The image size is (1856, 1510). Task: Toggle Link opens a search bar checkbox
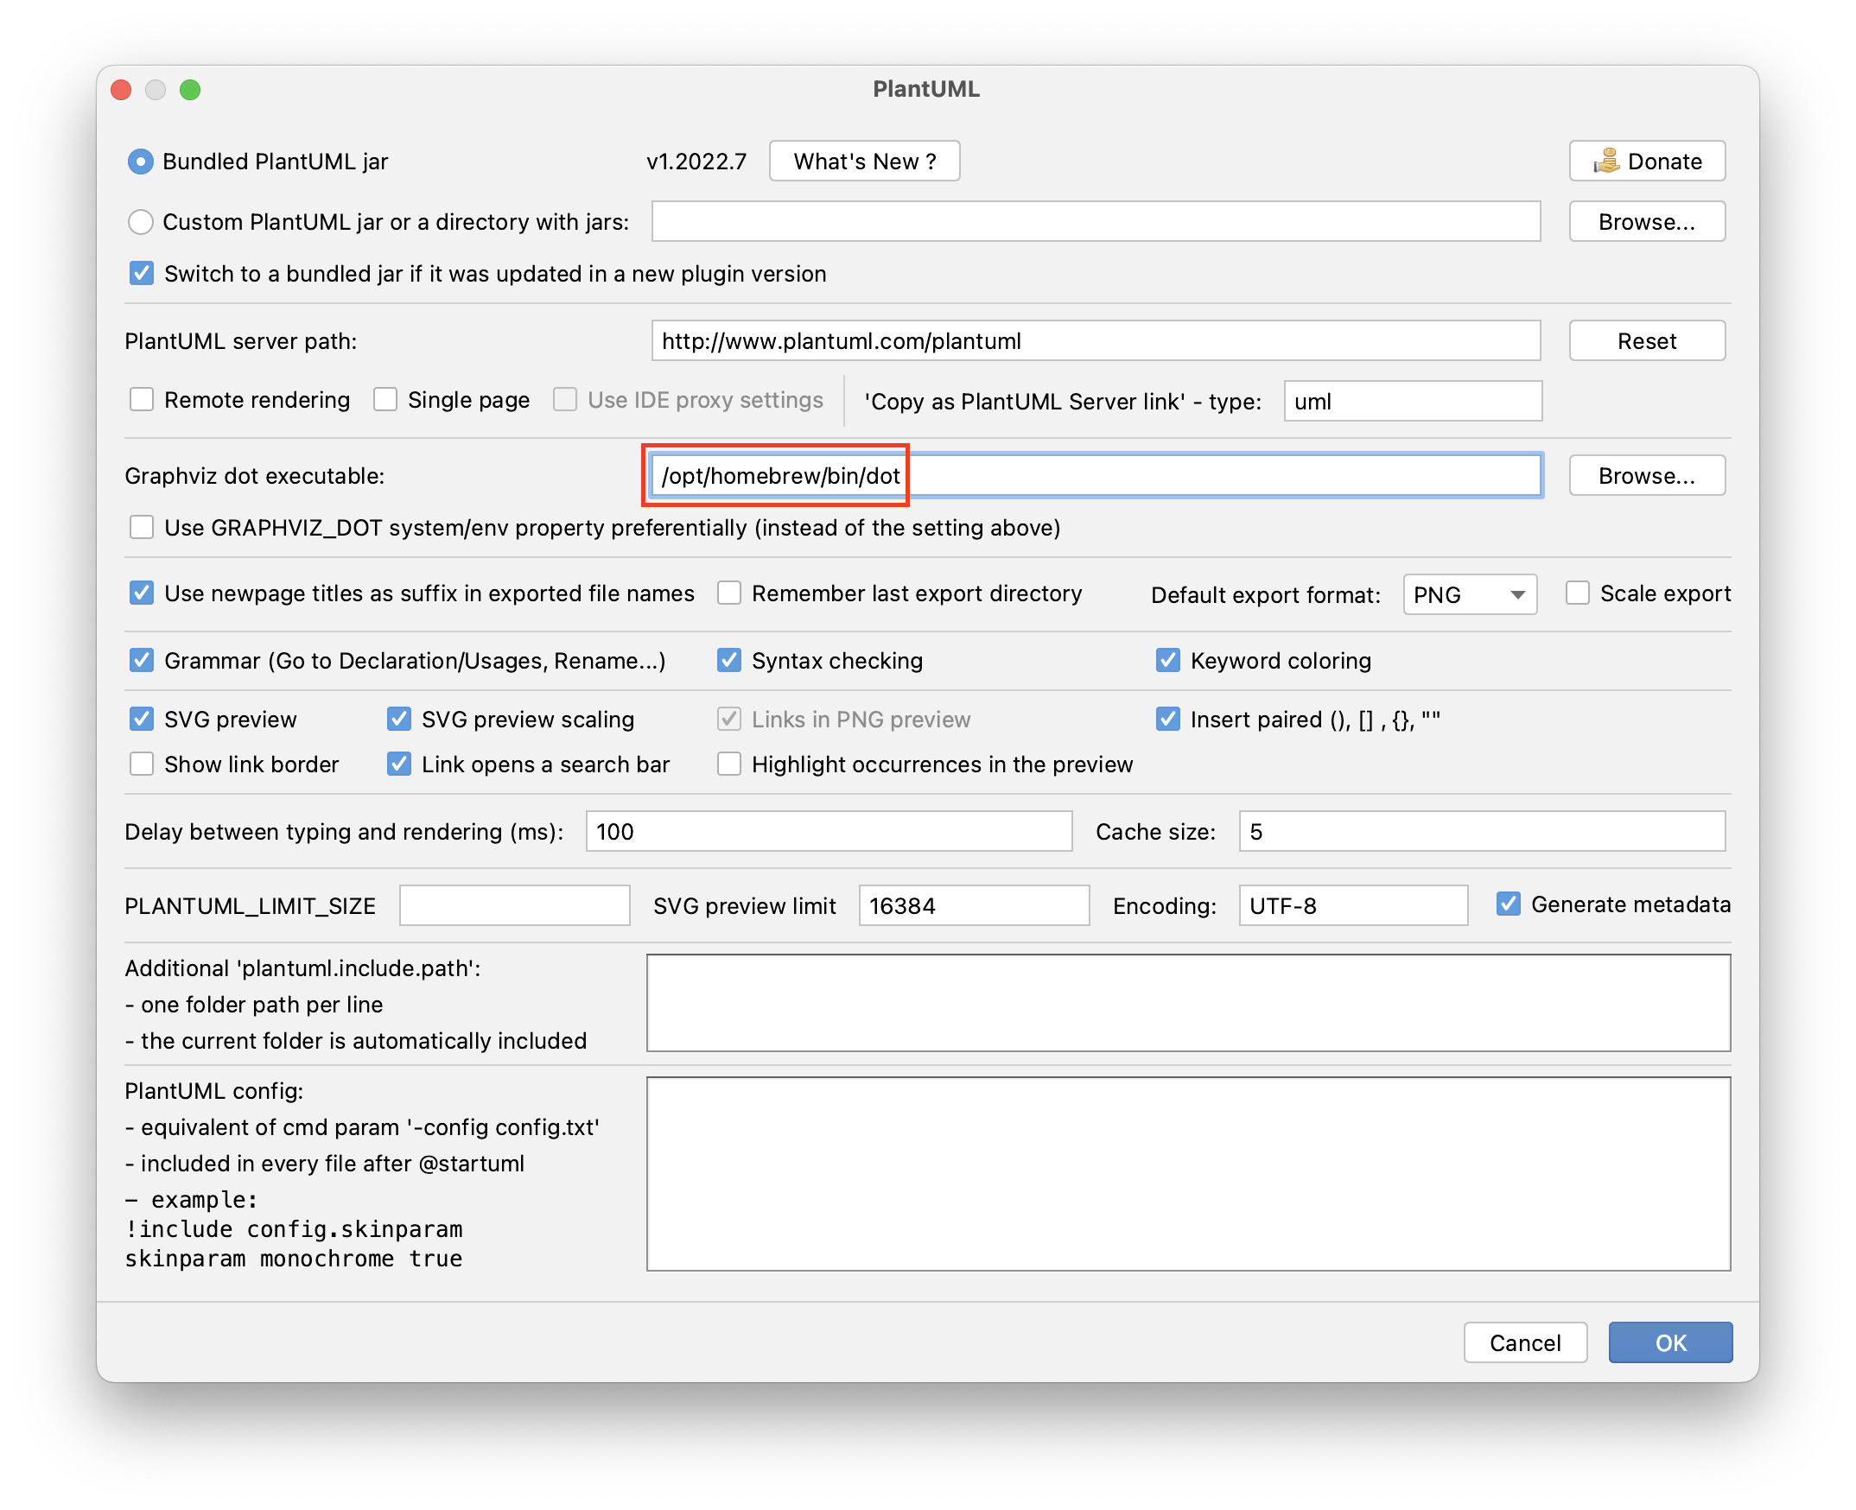(398, 765)
